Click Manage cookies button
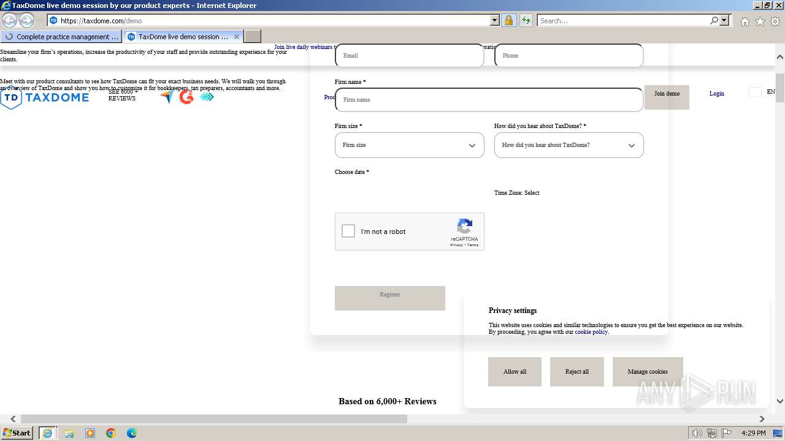The image size is (785, 441). (x=648, y=372)
